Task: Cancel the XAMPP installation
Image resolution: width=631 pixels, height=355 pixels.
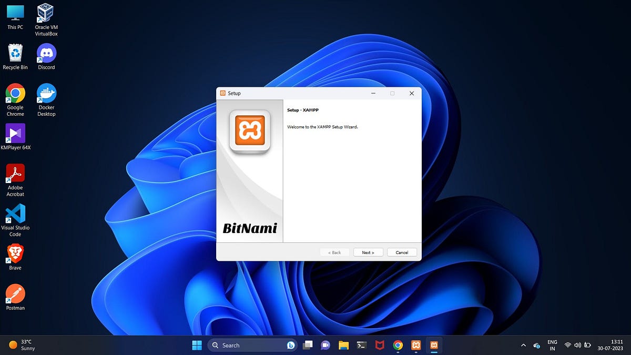Action: tap(402, 252)
